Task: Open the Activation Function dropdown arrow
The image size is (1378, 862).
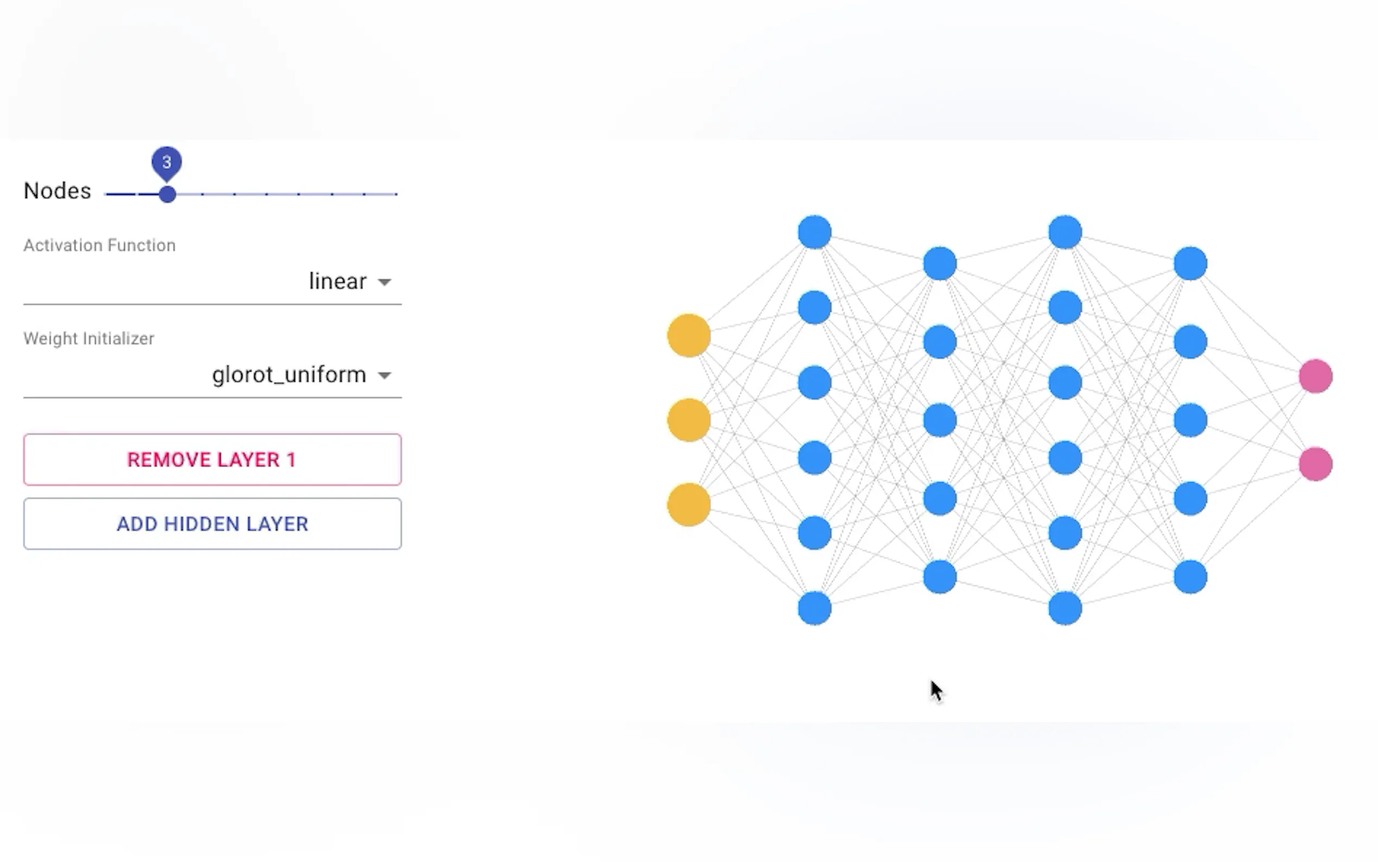Action: (385, 282)
